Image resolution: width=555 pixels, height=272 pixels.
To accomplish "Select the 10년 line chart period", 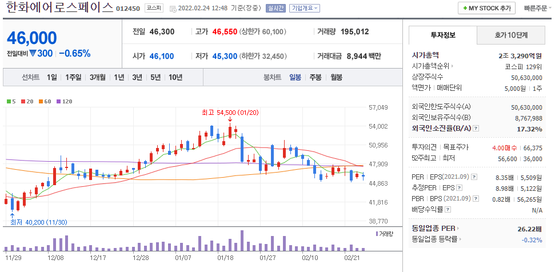I will [175, 77].
